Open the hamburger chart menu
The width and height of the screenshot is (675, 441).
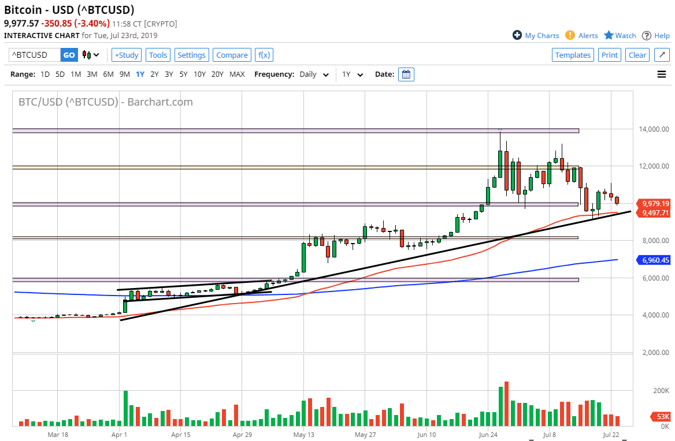pos(662,74)
